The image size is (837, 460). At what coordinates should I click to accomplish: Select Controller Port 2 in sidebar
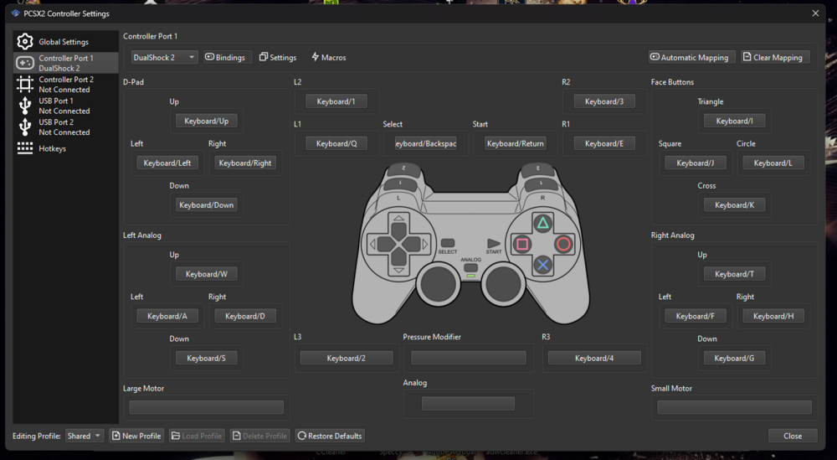click(x=65, y=85)
